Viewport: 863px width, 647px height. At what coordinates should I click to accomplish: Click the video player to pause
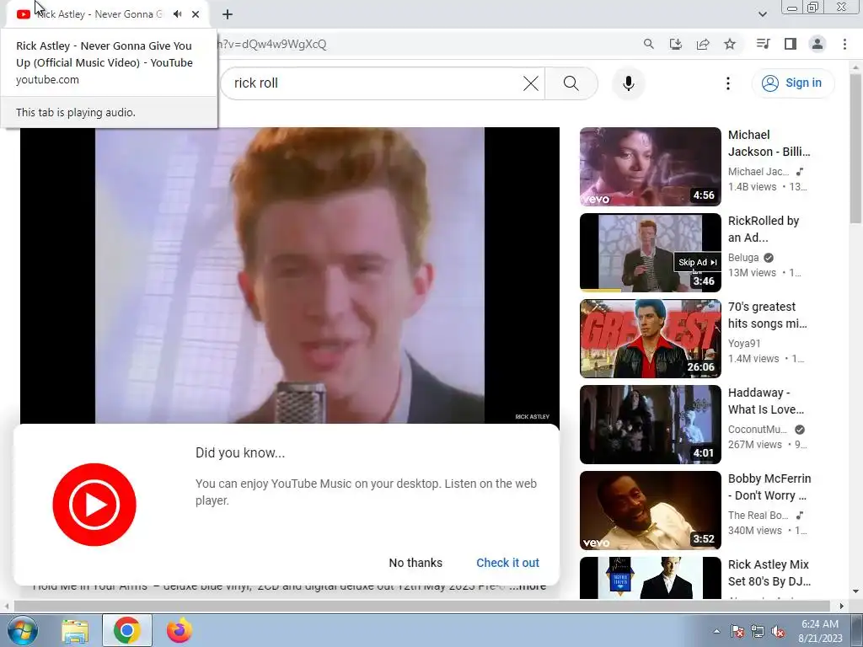[x=290, y=275]
